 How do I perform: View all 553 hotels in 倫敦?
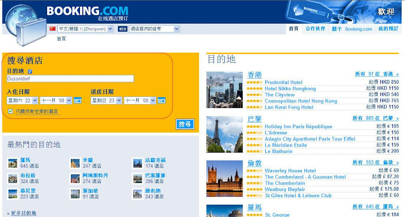click(x=376, y=162)
